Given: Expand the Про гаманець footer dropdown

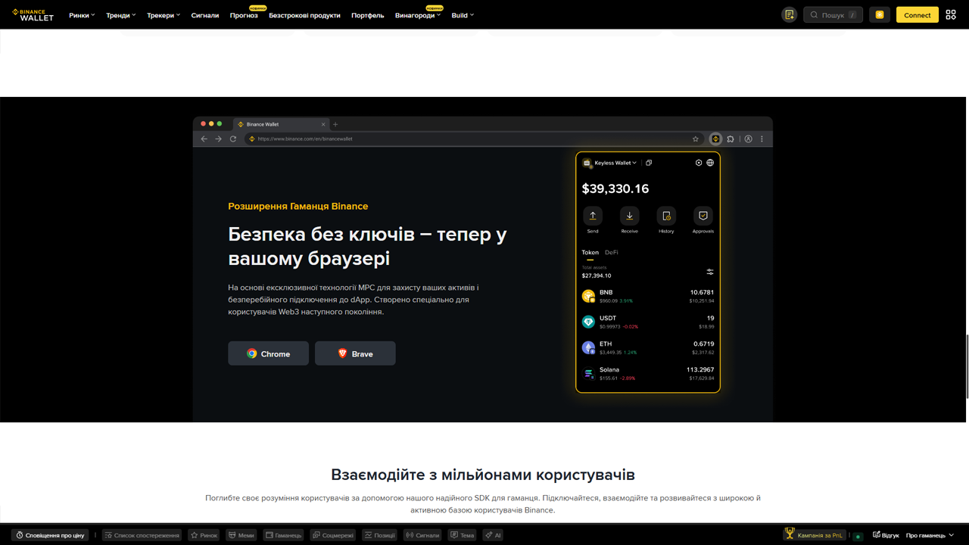Looking at the screenshot, I should click(x=930, y=535).
